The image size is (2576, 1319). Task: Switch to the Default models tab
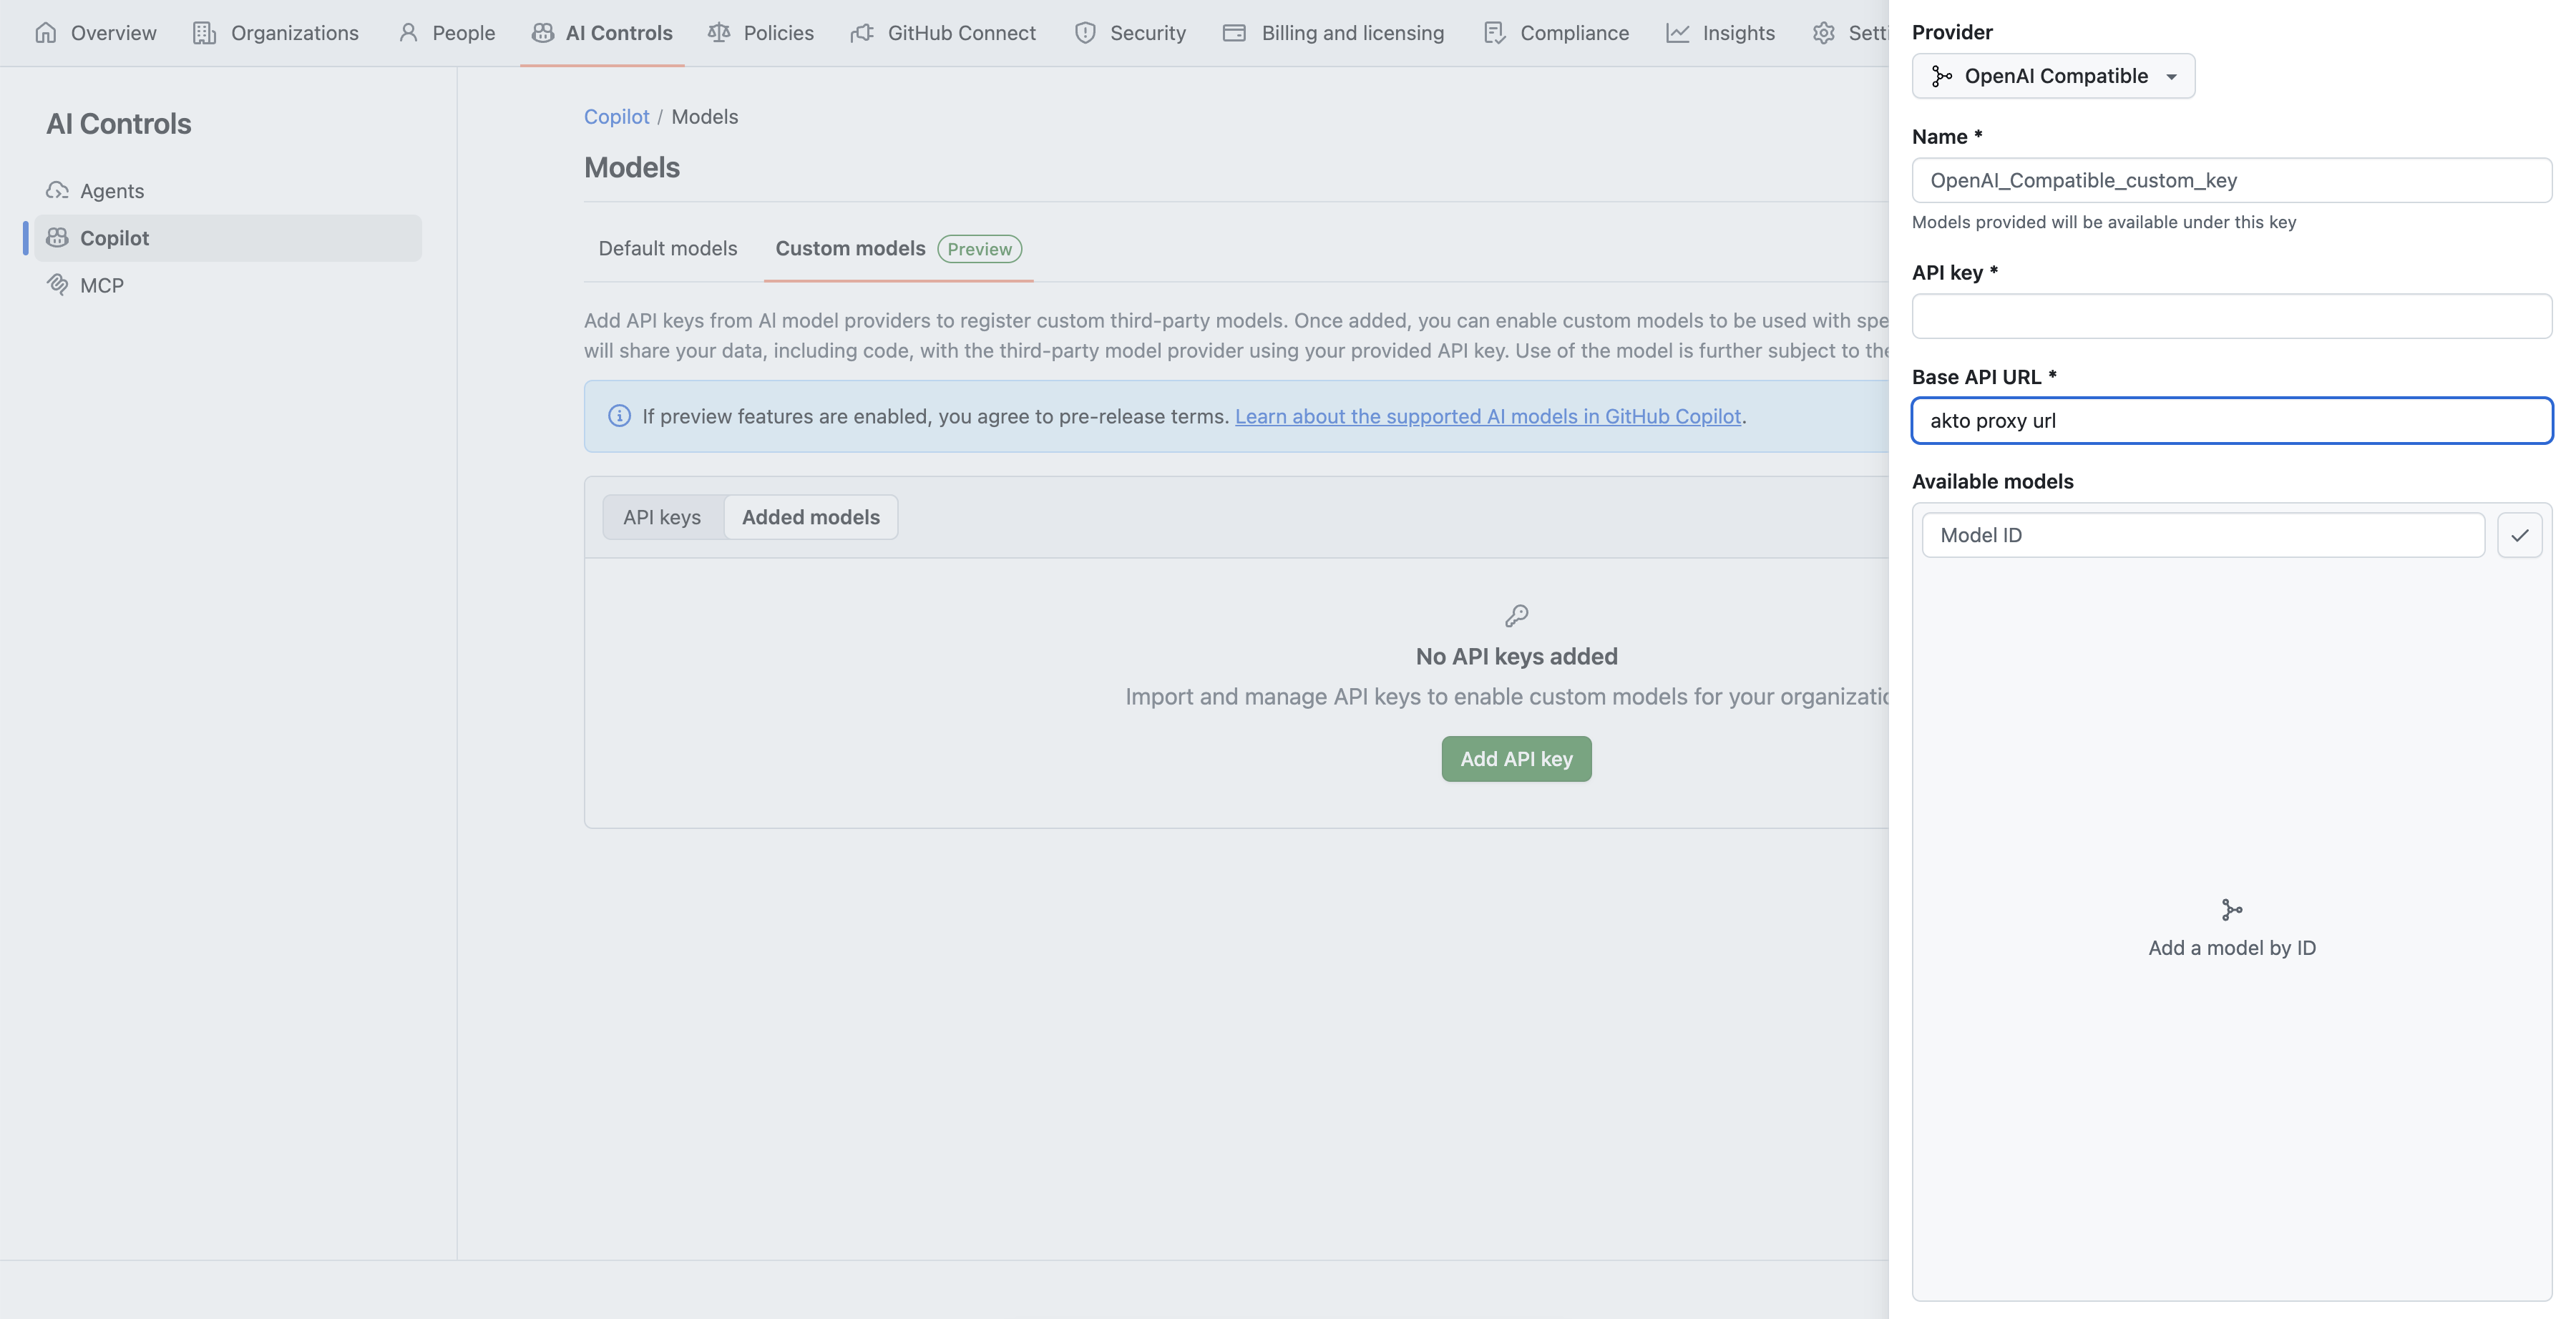(x=667, y=248)
